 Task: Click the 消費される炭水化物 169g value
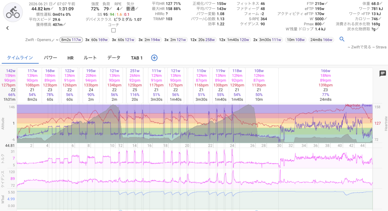[x=376, y=24]
